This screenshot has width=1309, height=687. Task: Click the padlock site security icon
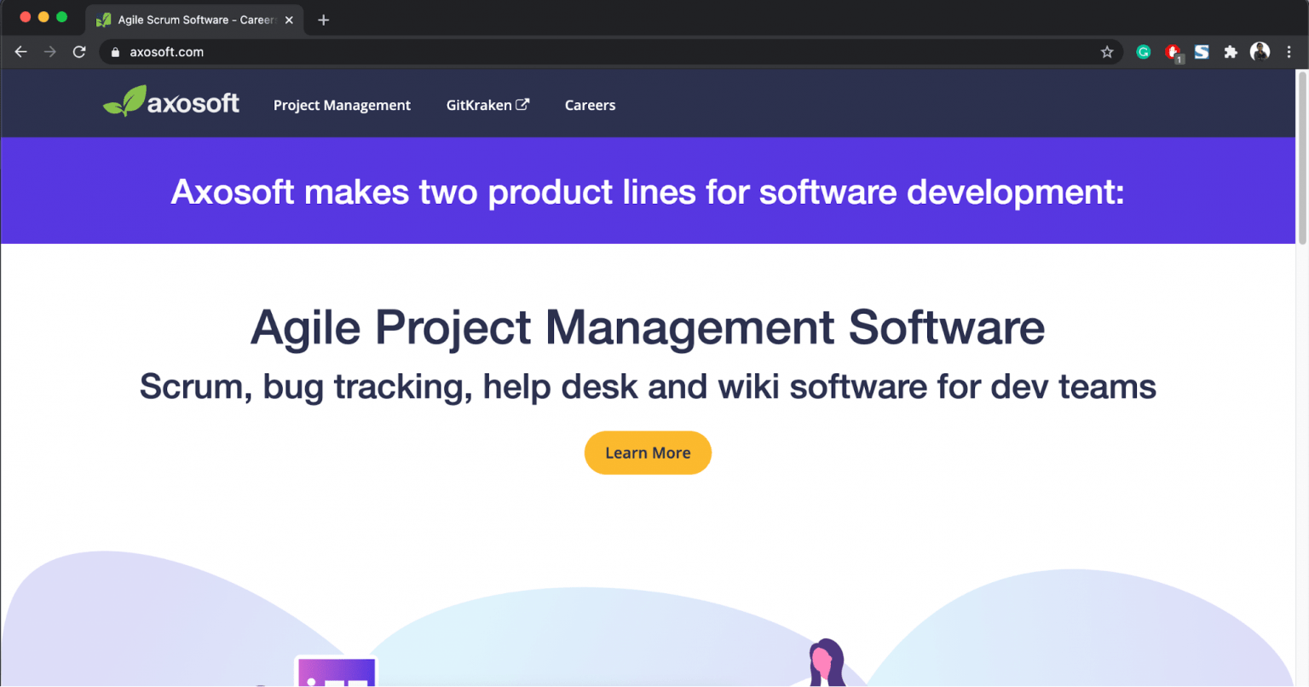coord(115,52)
